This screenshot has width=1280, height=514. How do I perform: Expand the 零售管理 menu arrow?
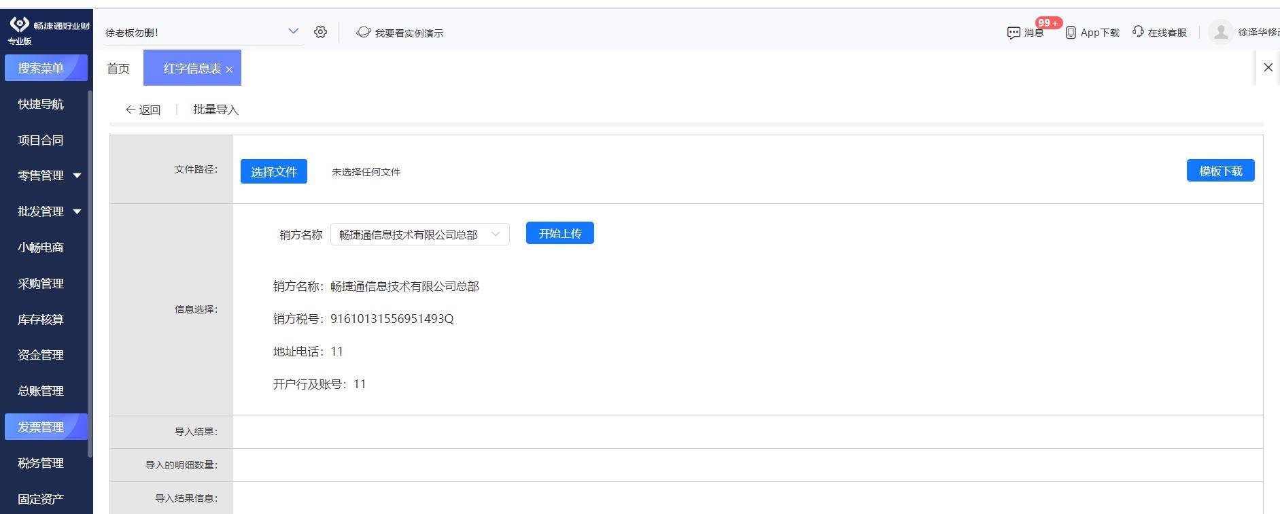click(x=77, y=175)
